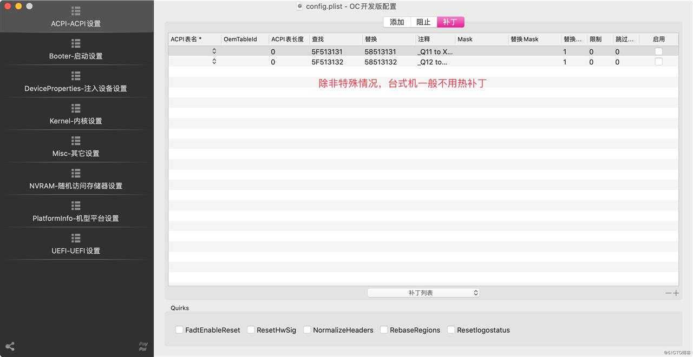Click the 替换 column header
The width and height of the screenshot is (693, 357).
click(x=389, y=39)
